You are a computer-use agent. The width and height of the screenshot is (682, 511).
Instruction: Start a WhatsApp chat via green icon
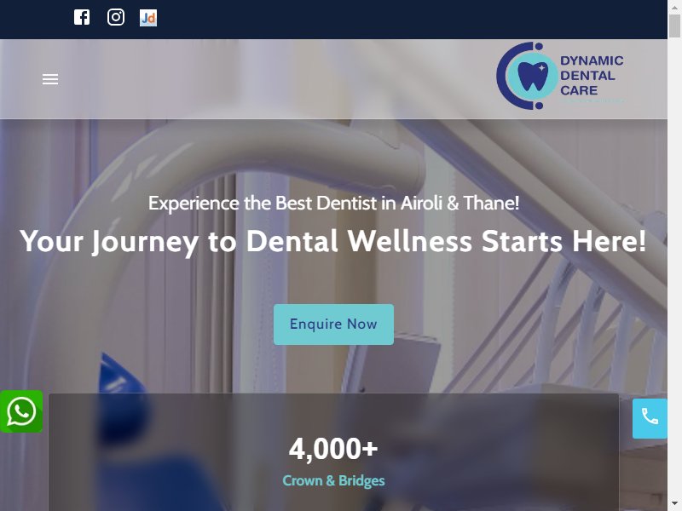pos(21,411)
